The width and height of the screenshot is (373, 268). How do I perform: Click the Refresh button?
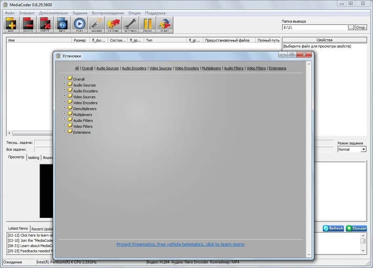[x=333, y=228]
